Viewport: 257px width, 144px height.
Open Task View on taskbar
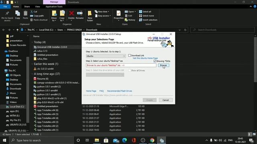(x=87, y=140)
